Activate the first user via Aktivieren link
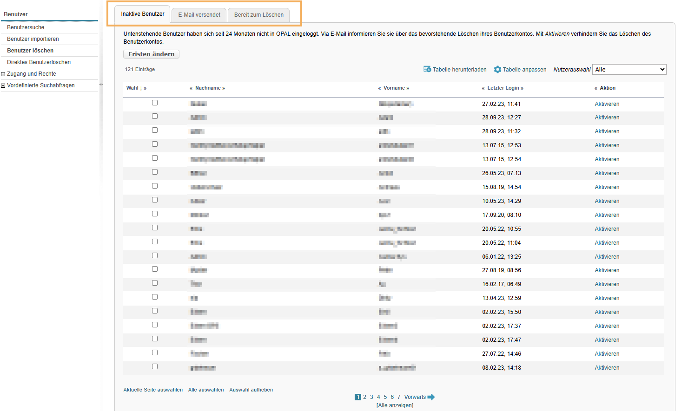688x411 pixels. (x=607, y=104)
